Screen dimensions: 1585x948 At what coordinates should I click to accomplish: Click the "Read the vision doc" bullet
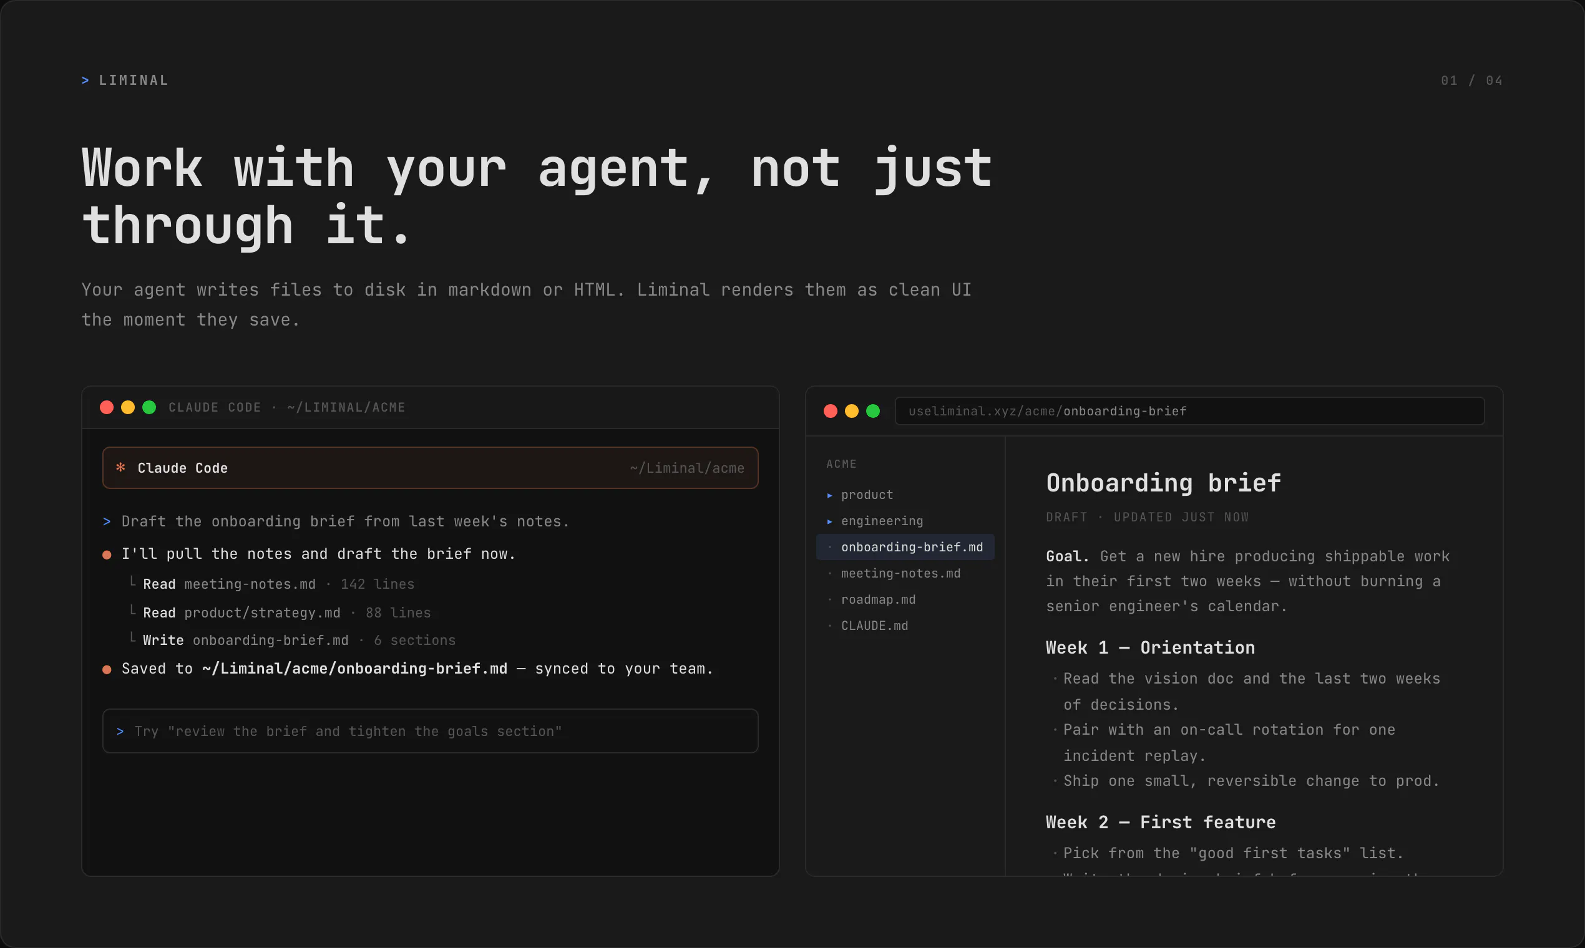1246,691
